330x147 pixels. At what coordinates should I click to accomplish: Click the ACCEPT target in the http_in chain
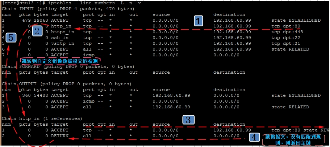(x=59, y=130)
